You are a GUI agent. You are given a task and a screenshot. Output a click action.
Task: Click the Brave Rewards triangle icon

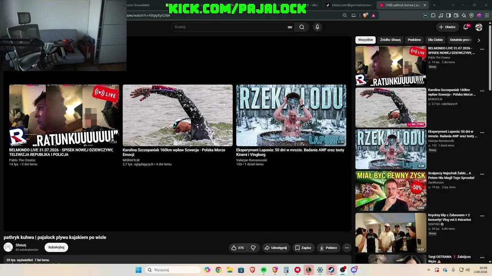pos(373,15)
